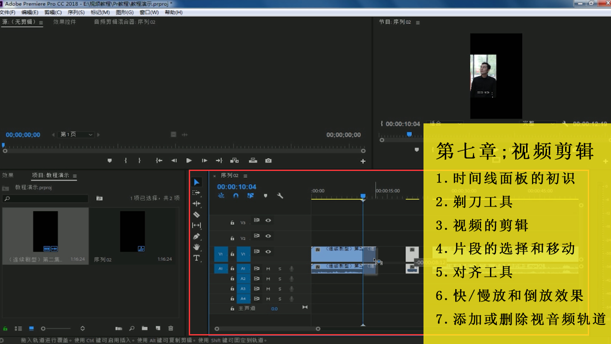Open source monitor button editor plus
611x344 pixels.
coord(363,162)
